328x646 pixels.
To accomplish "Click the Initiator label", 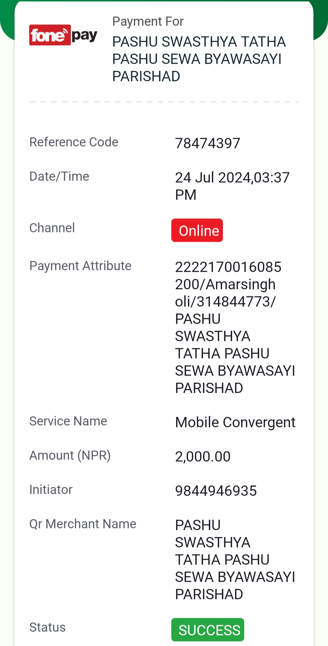I will point(51,490).
